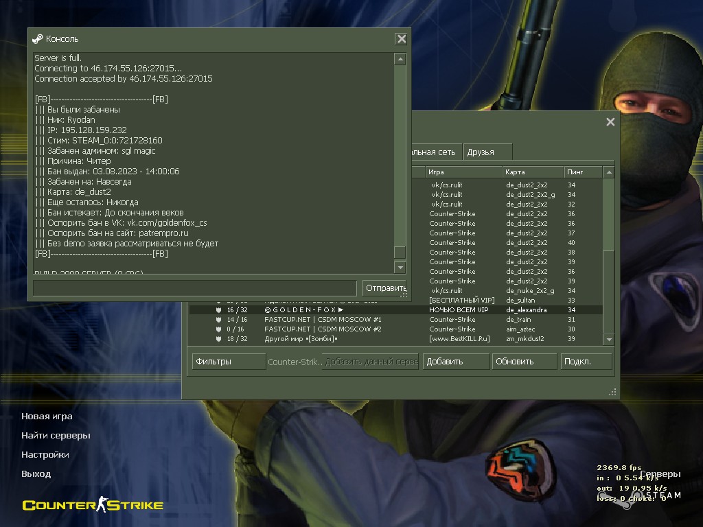Click the [БЕСПЛАТНЫЙ VIP] game cell
This screenshot has height=527, width=703.
click(x=462, y=301)
